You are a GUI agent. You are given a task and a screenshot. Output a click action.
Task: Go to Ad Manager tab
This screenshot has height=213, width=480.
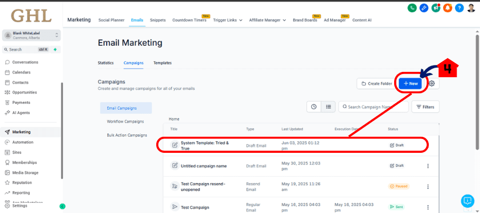tap(334, 20)
